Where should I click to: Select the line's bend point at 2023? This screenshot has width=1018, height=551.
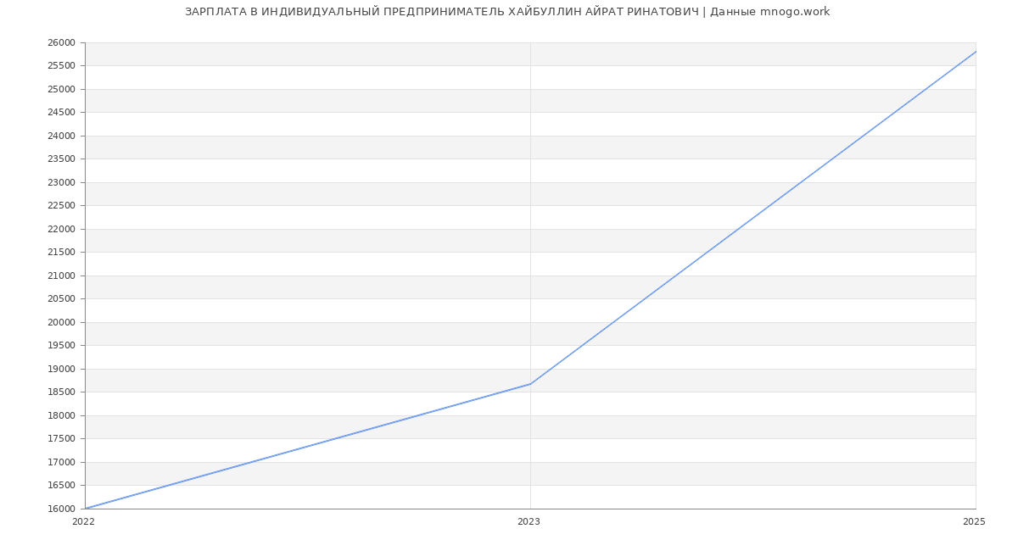click(530, 384)
